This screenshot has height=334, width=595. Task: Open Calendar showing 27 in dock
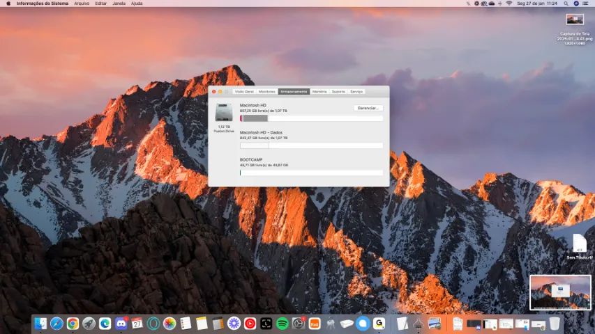(137, 324)
